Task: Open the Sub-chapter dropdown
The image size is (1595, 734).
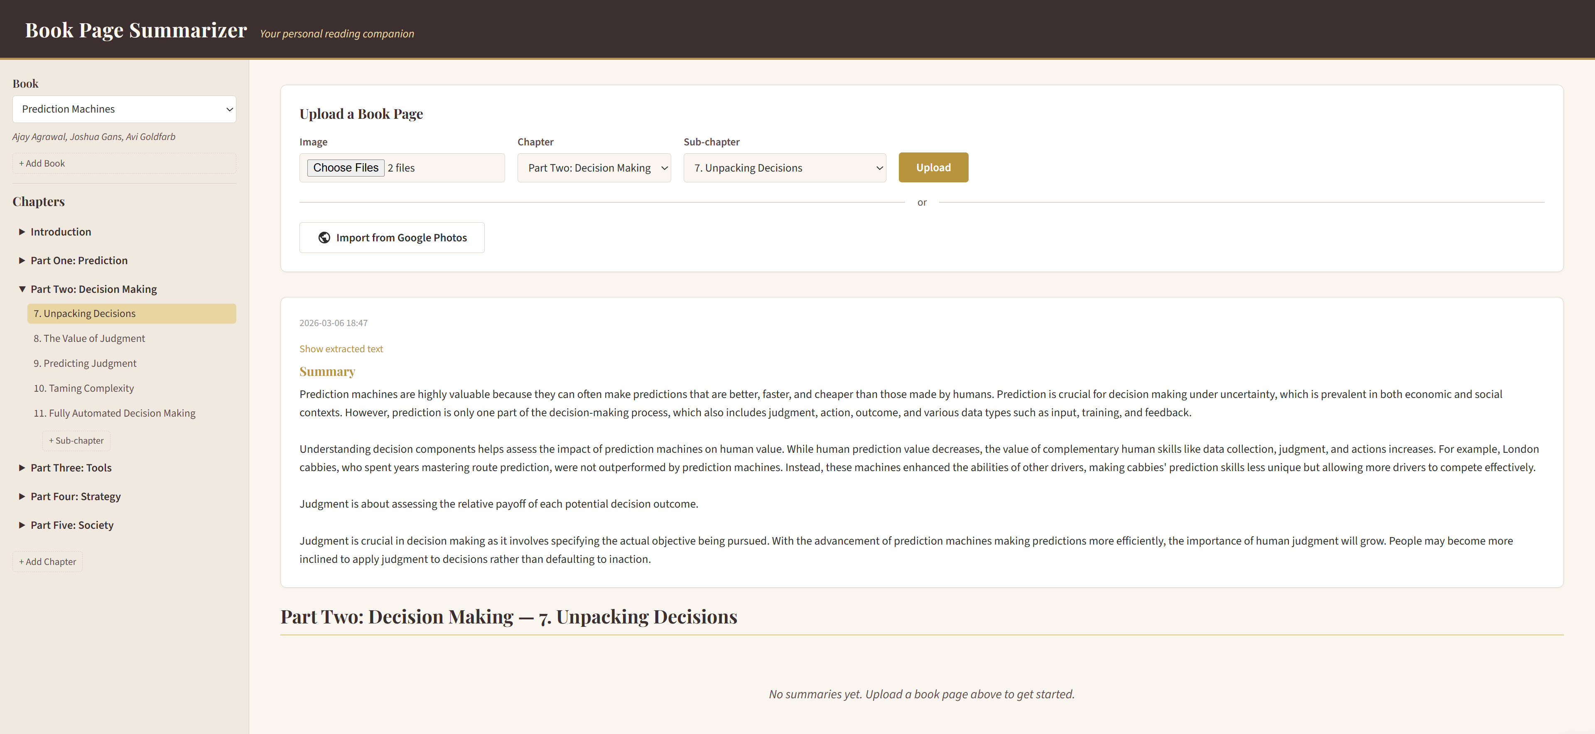Action: (x=784, y=168)
